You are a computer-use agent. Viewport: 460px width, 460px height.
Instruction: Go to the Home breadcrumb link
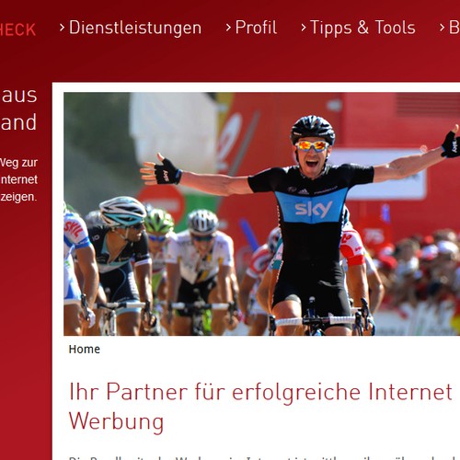pos(85,350)
